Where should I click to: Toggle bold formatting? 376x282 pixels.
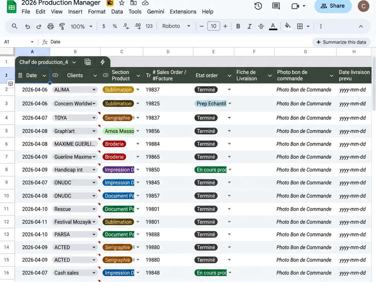coord(238,26)
